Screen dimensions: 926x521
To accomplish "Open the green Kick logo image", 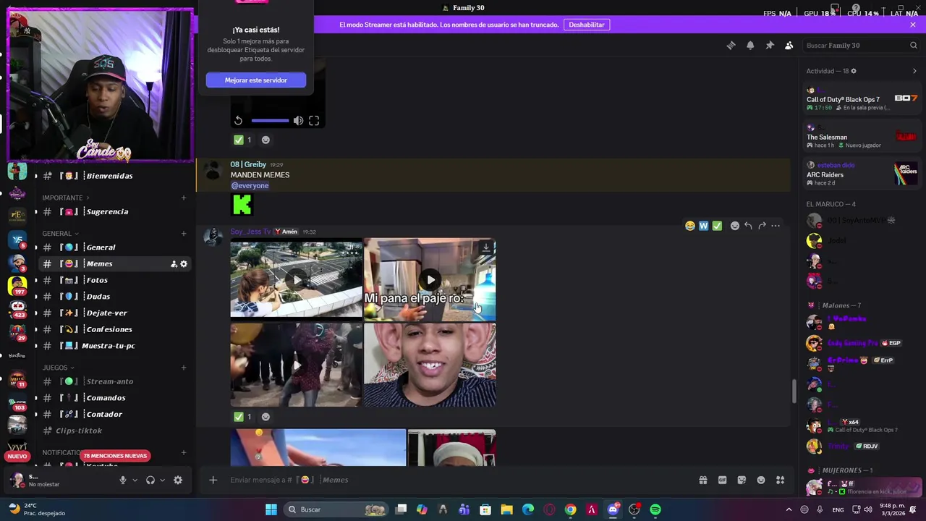I will [x=242, y=205].
